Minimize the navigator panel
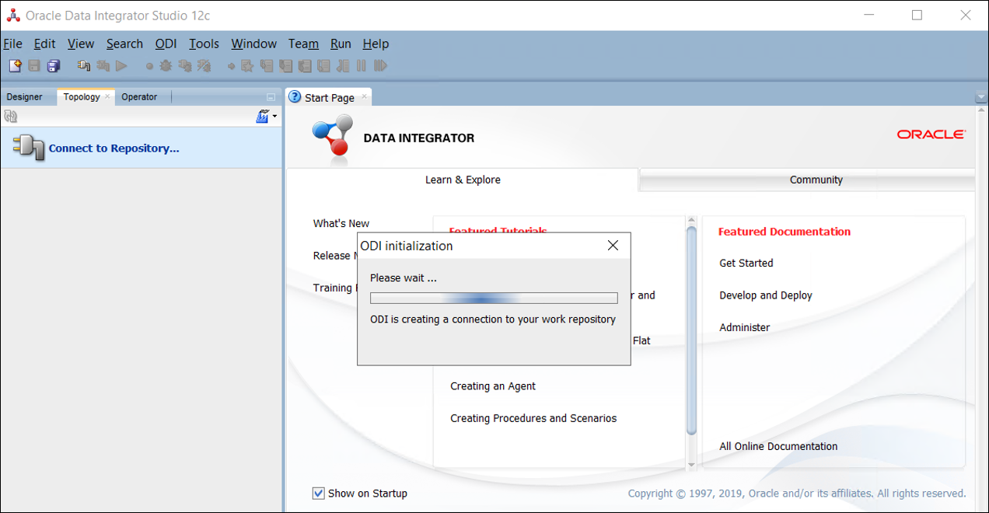Image resolution: width=989 pixels, height=513 pixels. click(271, 97)
